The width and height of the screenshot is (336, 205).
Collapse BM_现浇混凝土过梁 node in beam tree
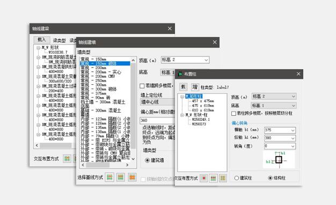pyautogui.click(x=38, y=86)
